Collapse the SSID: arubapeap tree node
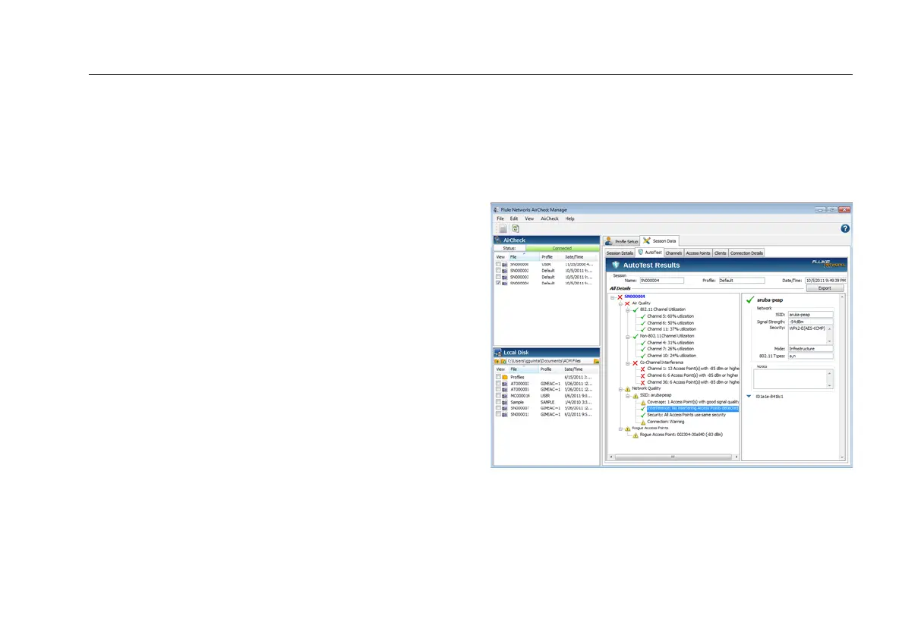Viewport: 902px width, 628px height. click(628, 395)
